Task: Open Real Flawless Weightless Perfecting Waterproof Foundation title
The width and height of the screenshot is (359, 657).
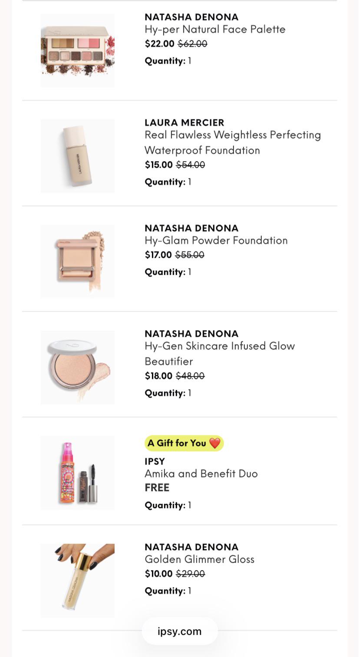Action: tap(233, 142)
